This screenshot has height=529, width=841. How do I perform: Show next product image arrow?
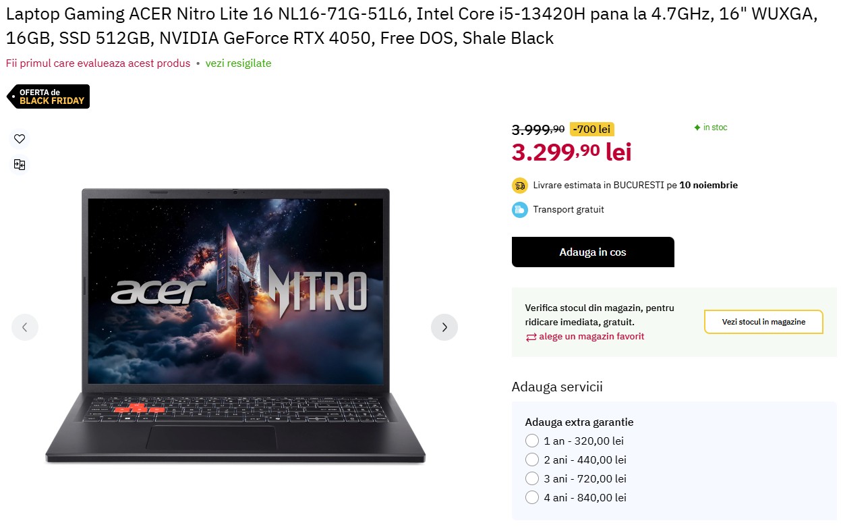pyautogui.click(x=444, y=327)
